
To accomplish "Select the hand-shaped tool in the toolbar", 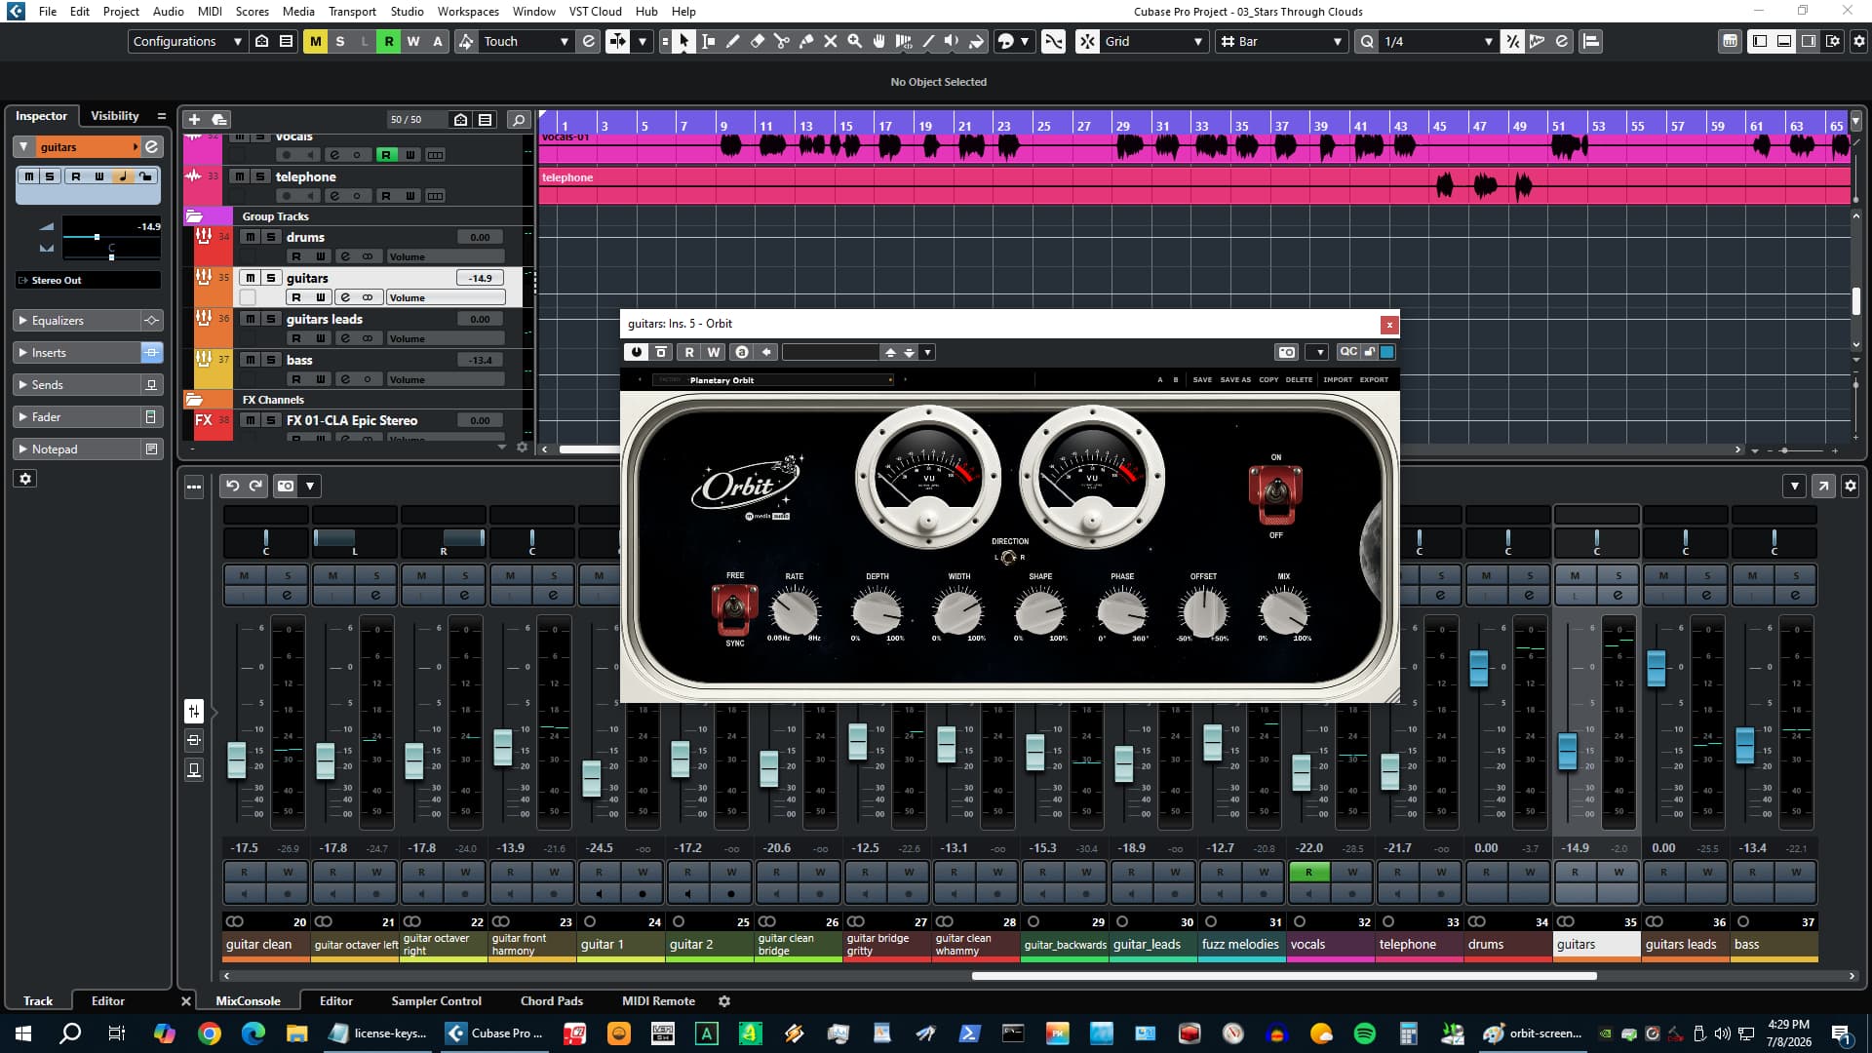I will [x=879, y=41].
